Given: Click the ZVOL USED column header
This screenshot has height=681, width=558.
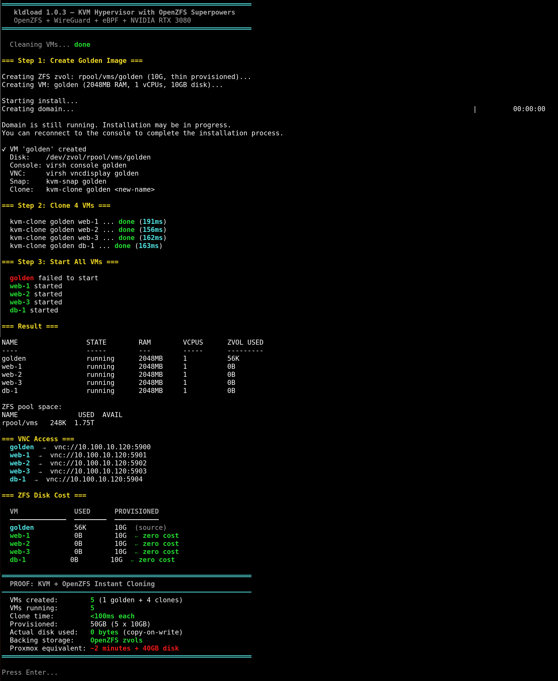Looking at the screenshot, I should point(245,342).
